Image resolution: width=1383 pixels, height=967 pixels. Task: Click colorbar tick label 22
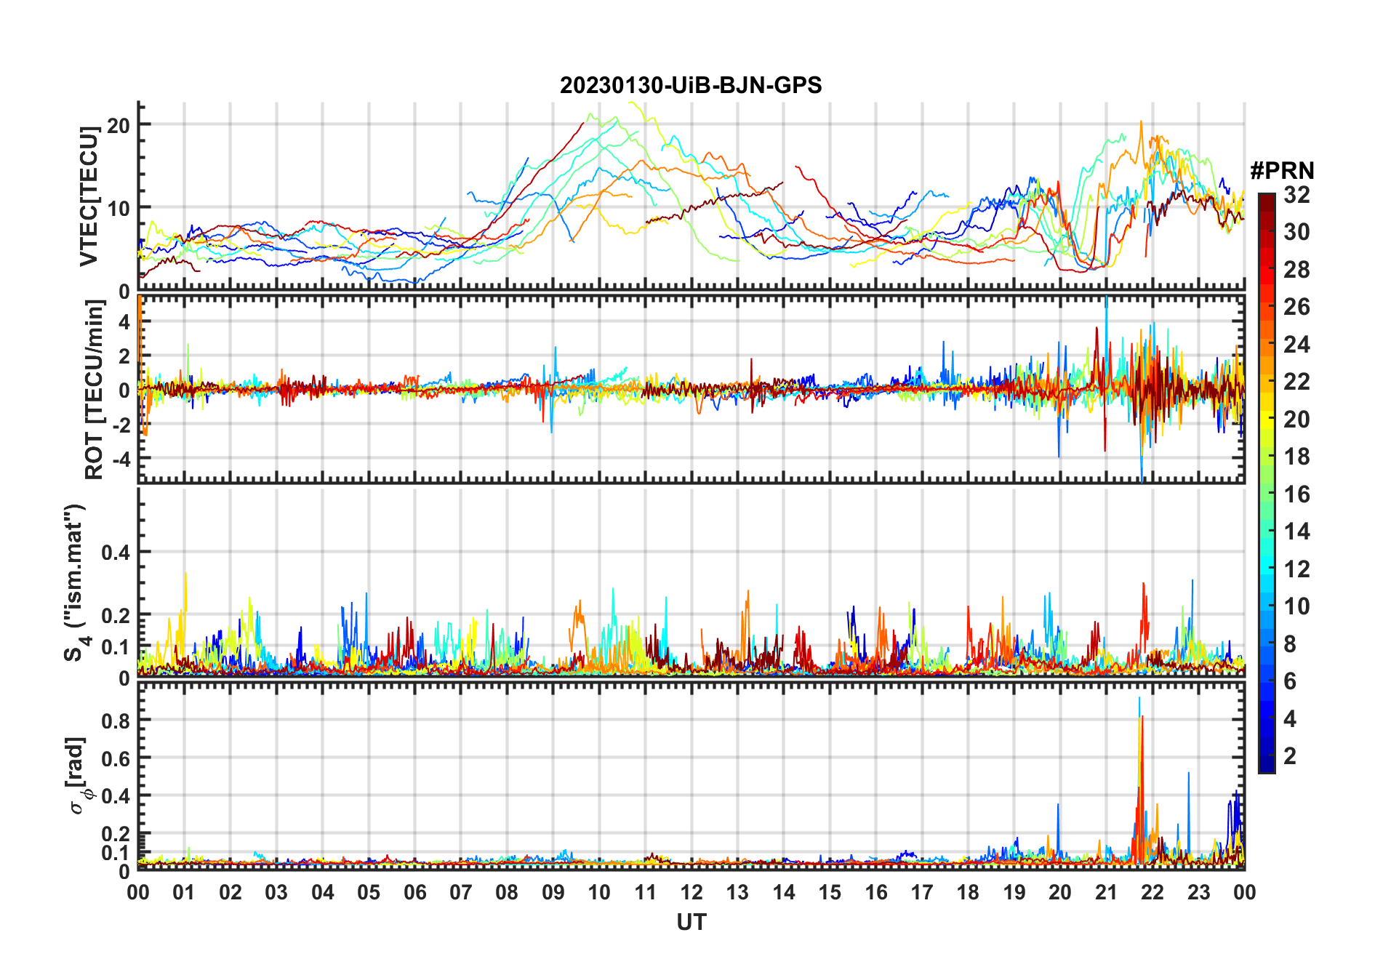[x=1296, y=382]
